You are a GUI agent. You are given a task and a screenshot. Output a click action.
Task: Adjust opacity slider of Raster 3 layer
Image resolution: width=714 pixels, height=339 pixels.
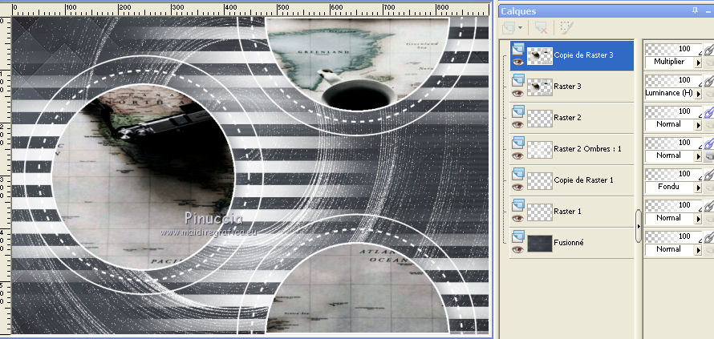pyautogui.click(x=673, y=80)
